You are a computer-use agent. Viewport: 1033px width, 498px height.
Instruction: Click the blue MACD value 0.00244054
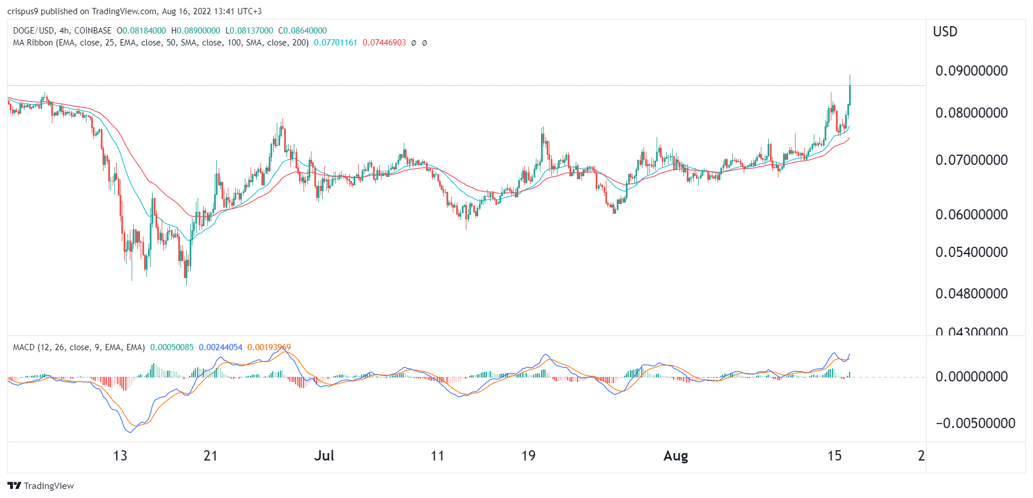point(220,347)
